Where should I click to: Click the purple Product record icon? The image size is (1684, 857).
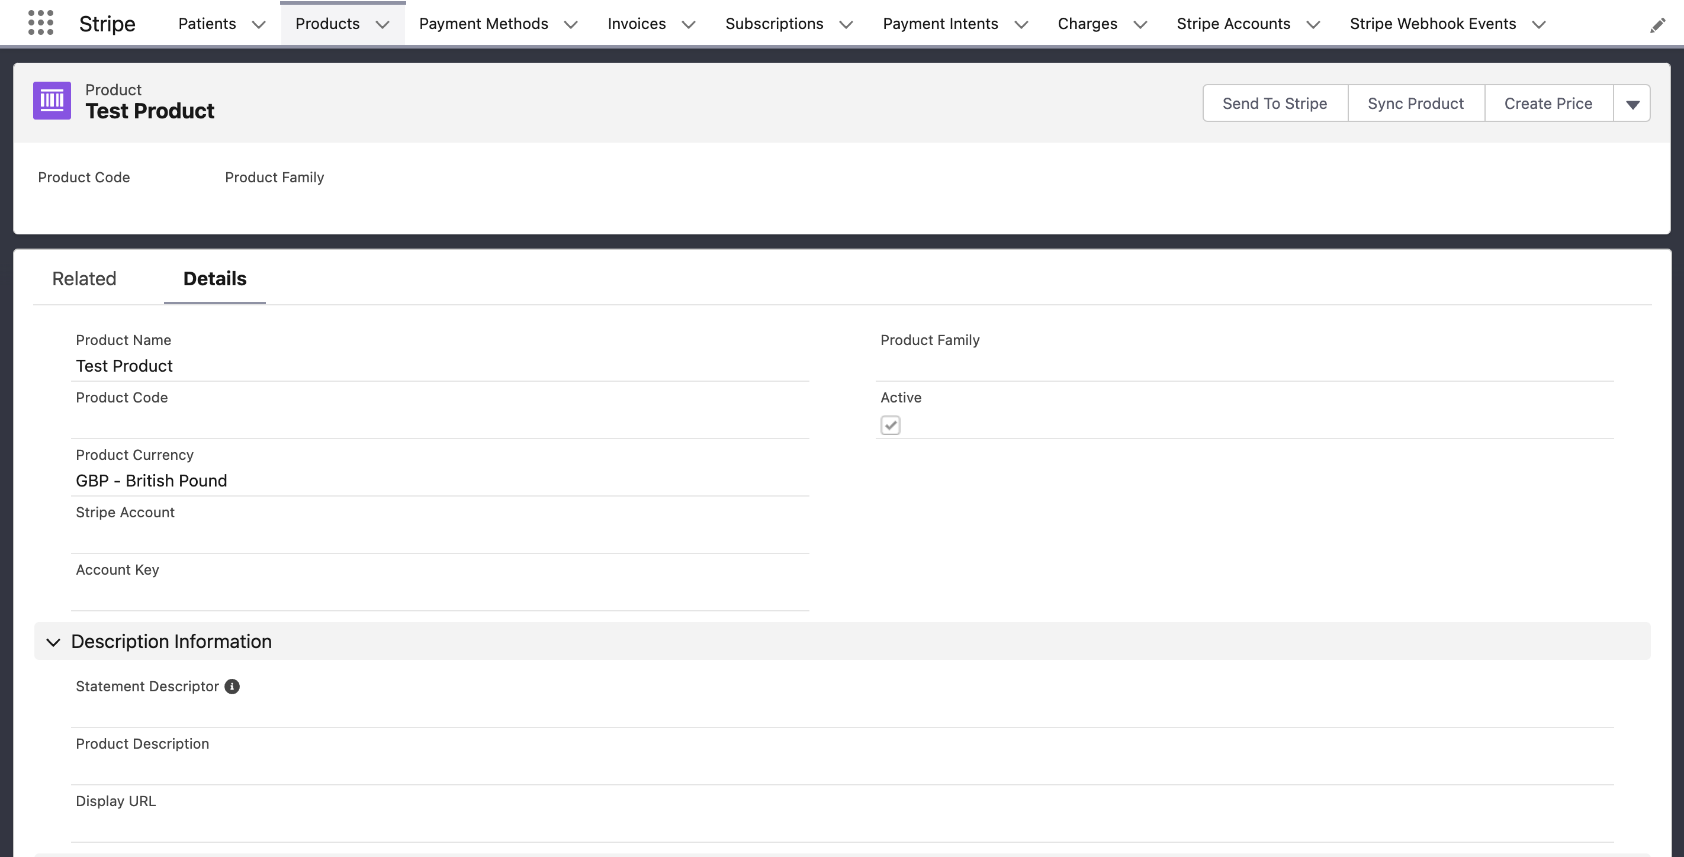pyautogui.click(x=52, y=101)
